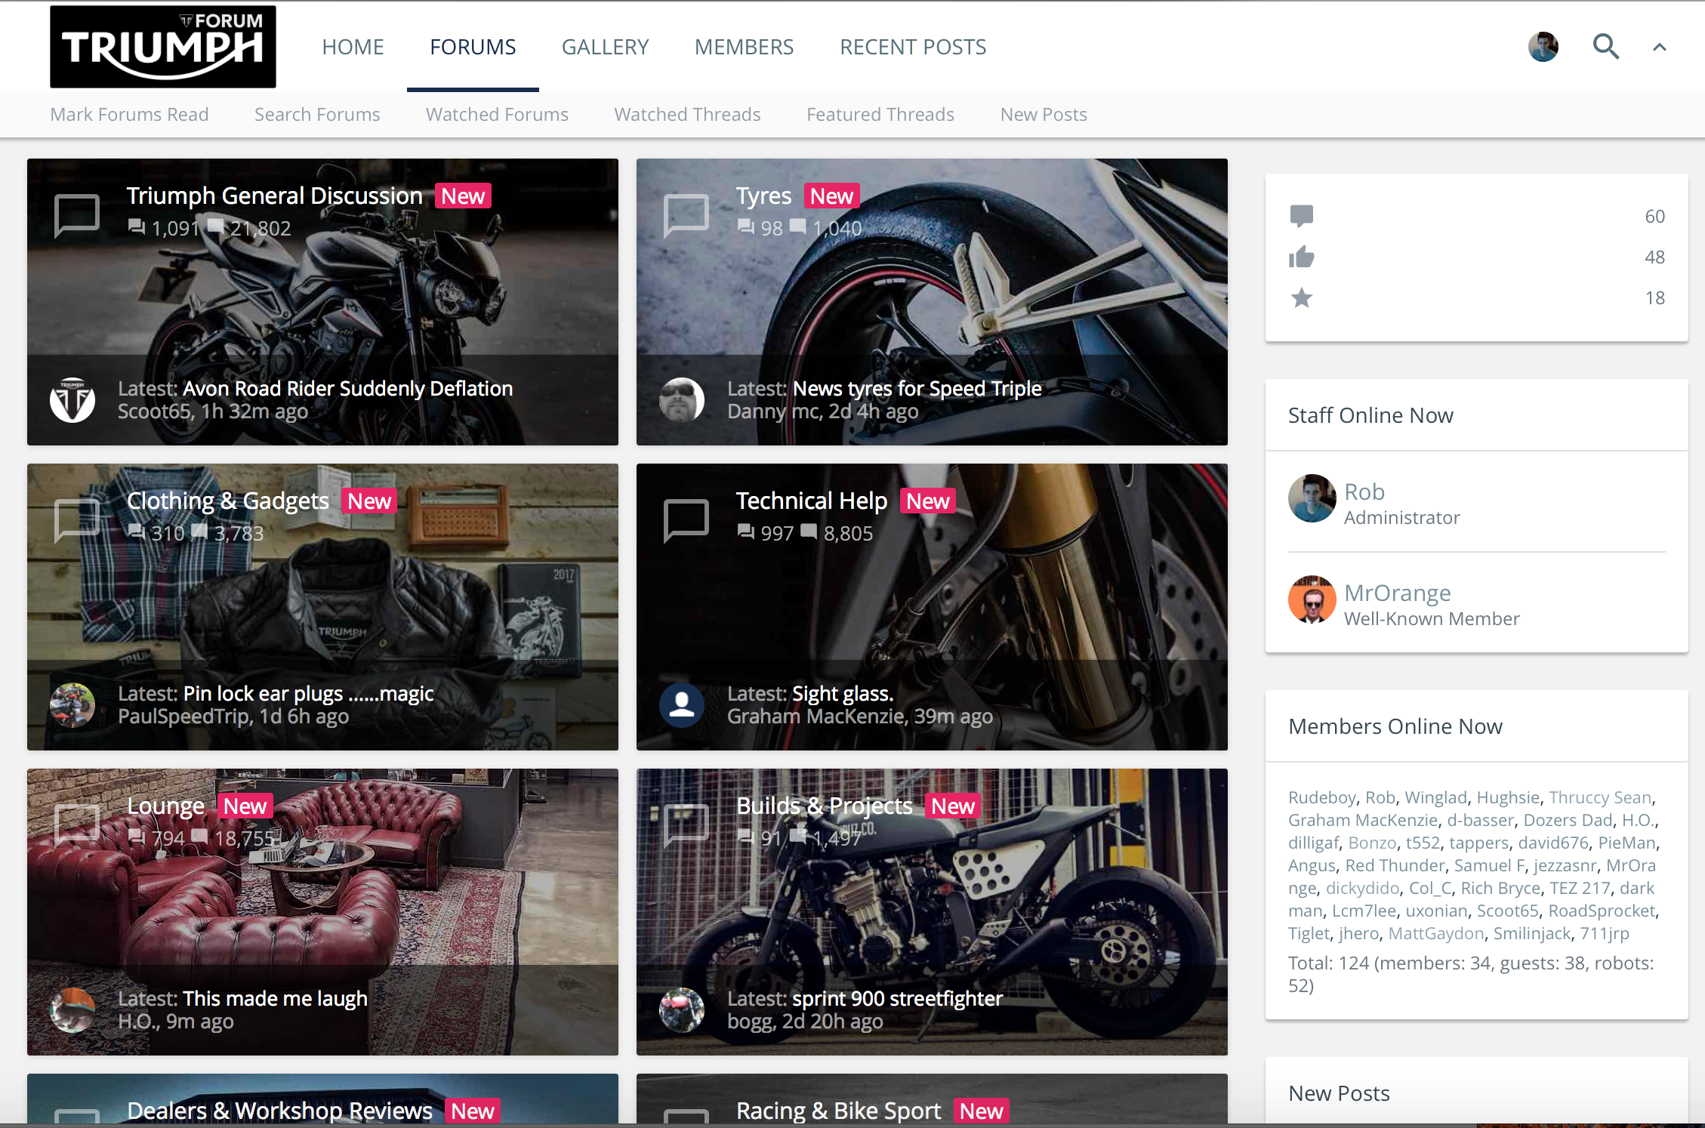1705x1128 pixels.
Task: Open MrOrange's profile name link
Action: tap(1397, 593)
